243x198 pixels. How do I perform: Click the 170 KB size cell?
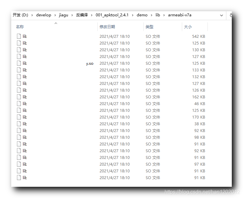coord(198,117)
